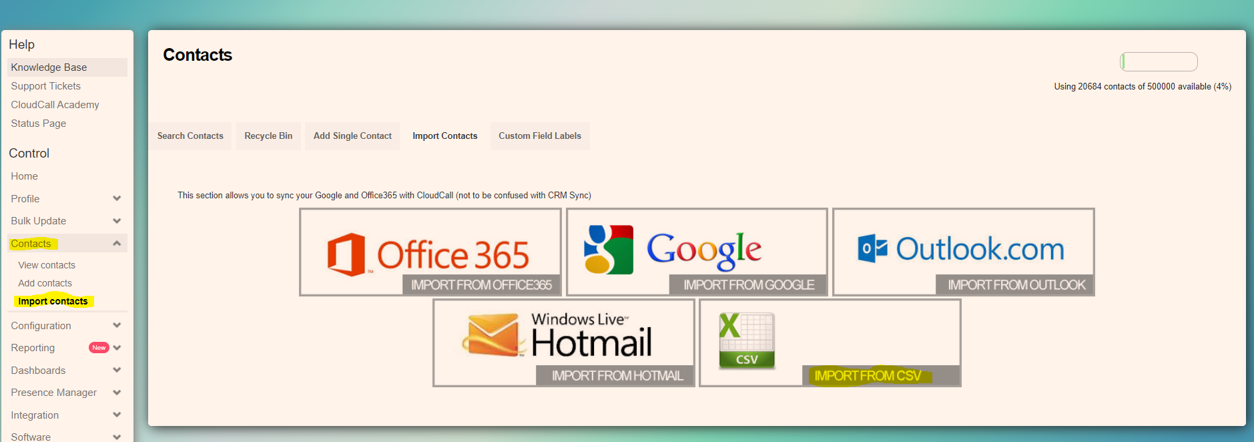Collapse the Contacts section chevron
This screenshot has width=1254, height=442.
[x=117, y=244]
